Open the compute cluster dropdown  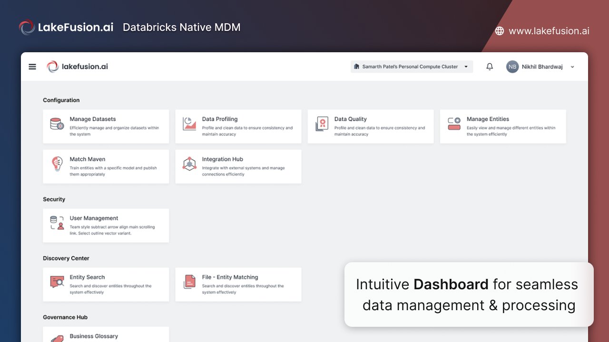(x=412, y=66)
